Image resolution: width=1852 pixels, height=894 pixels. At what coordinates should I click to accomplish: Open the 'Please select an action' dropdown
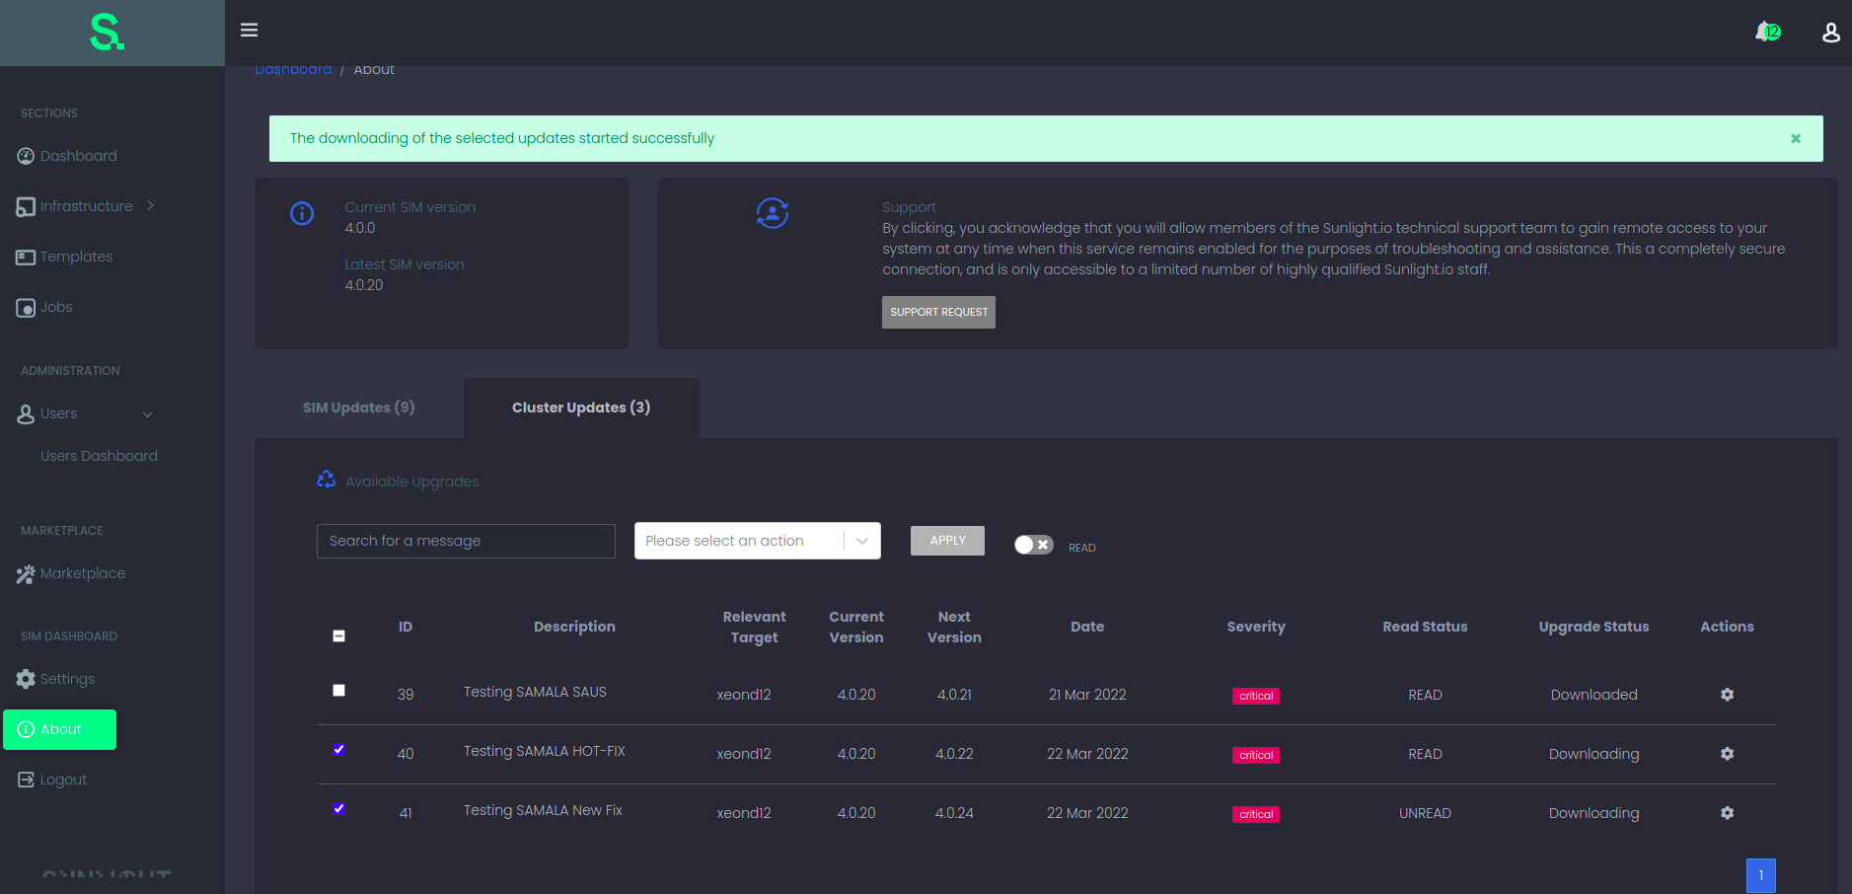point(757,541)
